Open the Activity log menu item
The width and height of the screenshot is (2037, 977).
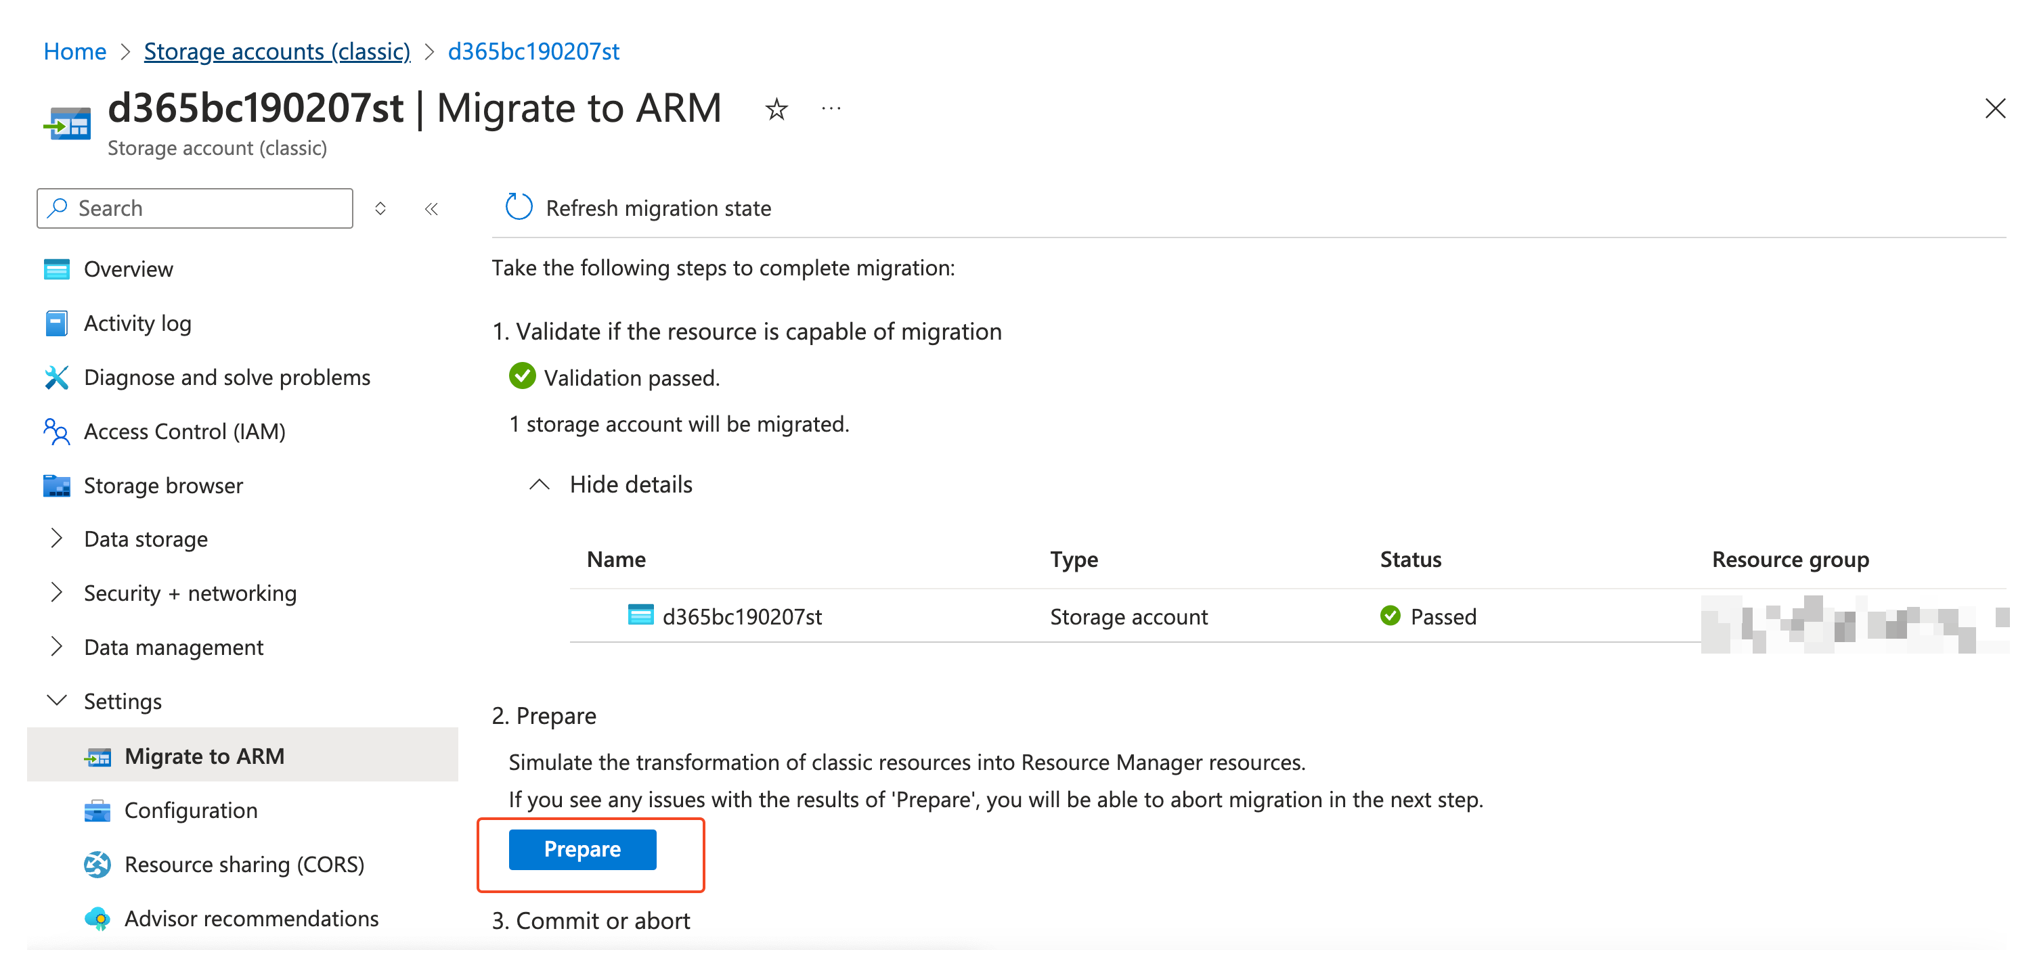(137, 323)
